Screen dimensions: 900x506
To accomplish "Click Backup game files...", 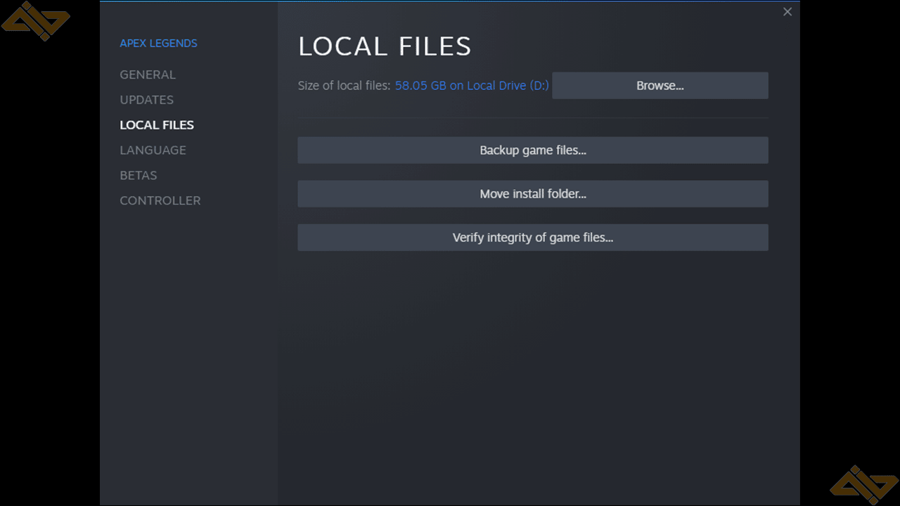I will click(x=533, y=150).
